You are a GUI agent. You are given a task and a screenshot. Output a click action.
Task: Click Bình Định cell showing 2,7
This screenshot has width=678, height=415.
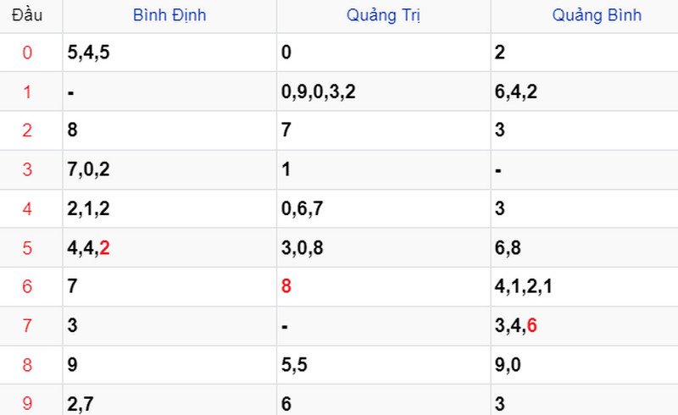pyautogui.click(x=81, y=403)
